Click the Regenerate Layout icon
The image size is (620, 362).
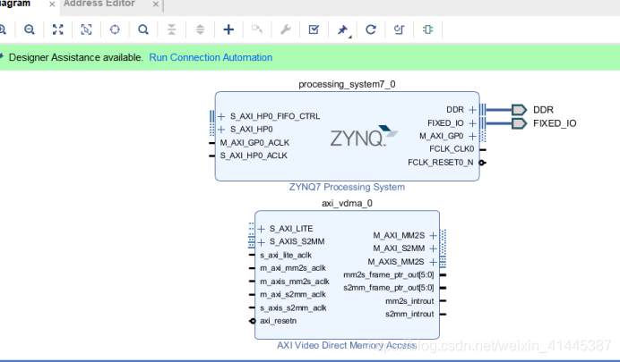[371, 29]
